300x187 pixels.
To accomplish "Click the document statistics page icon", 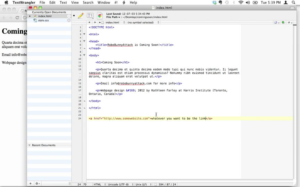I will pyautogui.click(x=156, y=184).
